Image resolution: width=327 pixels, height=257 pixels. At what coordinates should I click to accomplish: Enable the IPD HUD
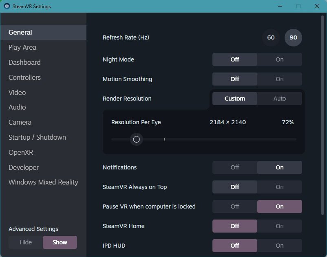(x=279, y=246)
